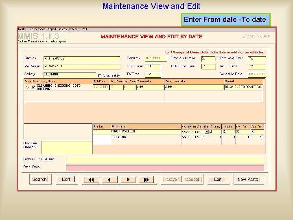Focus the Total Avg Cost field
293x220 pixels.
coord(257,59)
